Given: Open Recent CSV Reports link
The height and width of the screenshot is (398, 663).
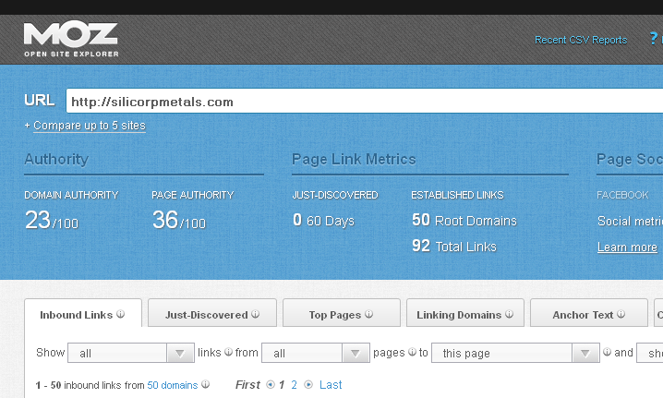Looking at the screenshot, I should pyautogui.click(x=581, y=40).
